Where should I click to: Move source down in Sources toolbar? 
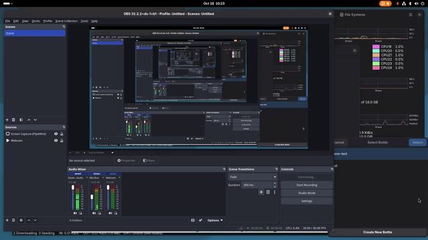click(35, 220)
